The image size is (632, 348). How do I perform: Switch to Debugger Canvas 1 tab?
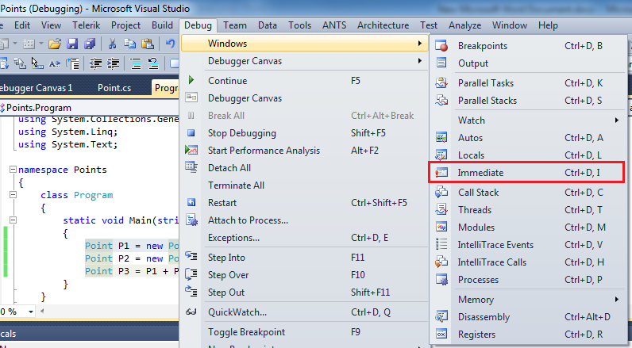click(37, 88)
